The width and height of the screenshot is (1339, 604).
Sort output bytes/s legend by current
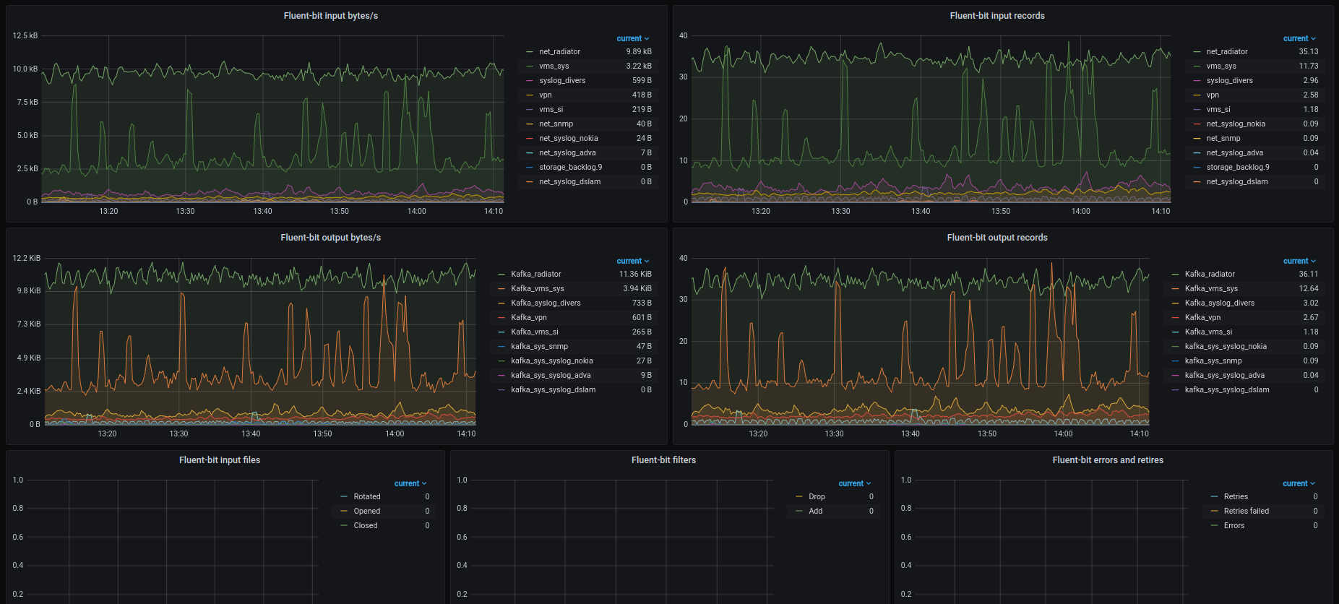point(633,262)
